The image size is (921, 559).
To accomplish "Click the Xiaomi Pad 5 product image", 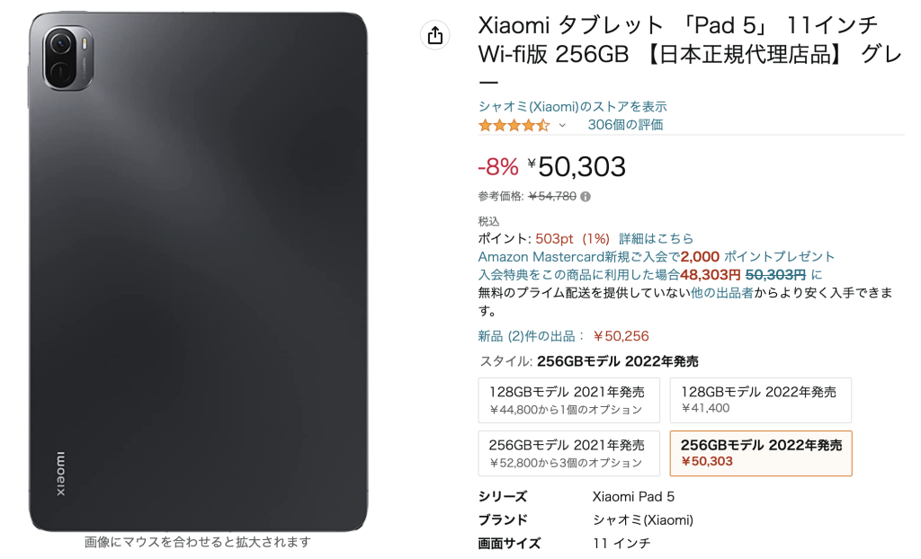I will click(198, 270).
